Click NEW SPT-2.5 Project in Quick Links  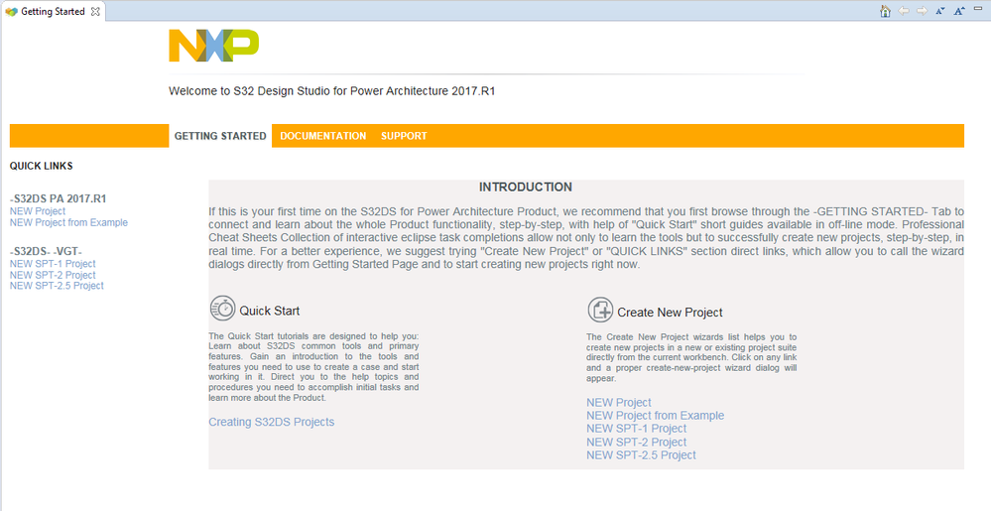click(57, 286)
